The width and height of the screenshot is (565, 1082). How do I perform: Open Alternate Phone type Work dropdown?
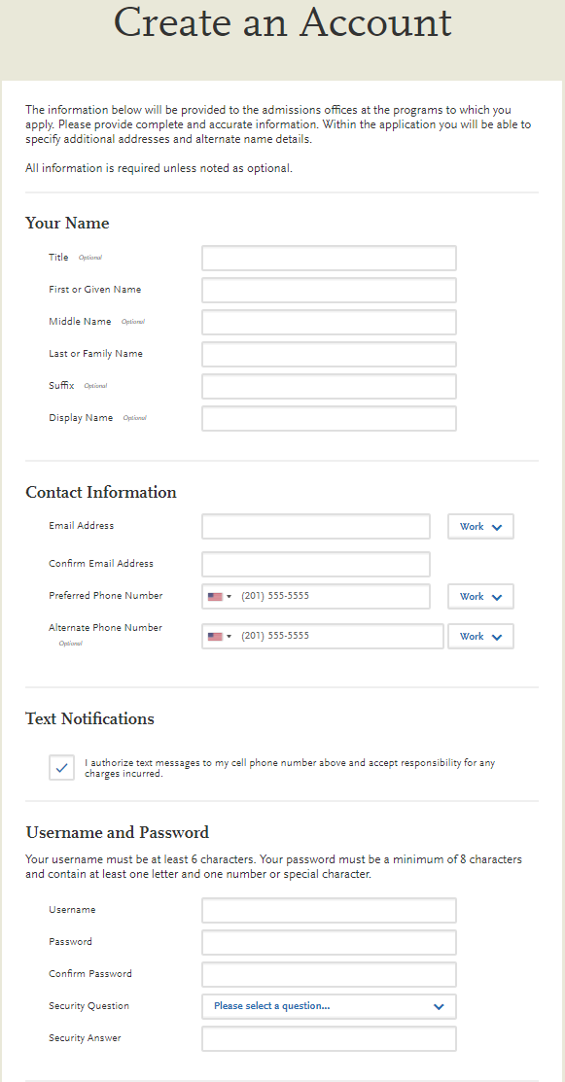point(480,636)
